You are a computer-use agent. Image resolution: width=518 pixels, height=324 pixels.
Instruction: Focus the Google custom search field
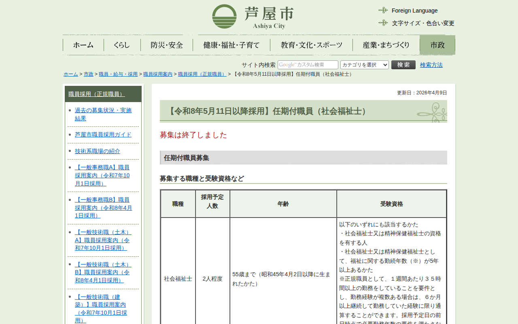[x=308, y=65]
